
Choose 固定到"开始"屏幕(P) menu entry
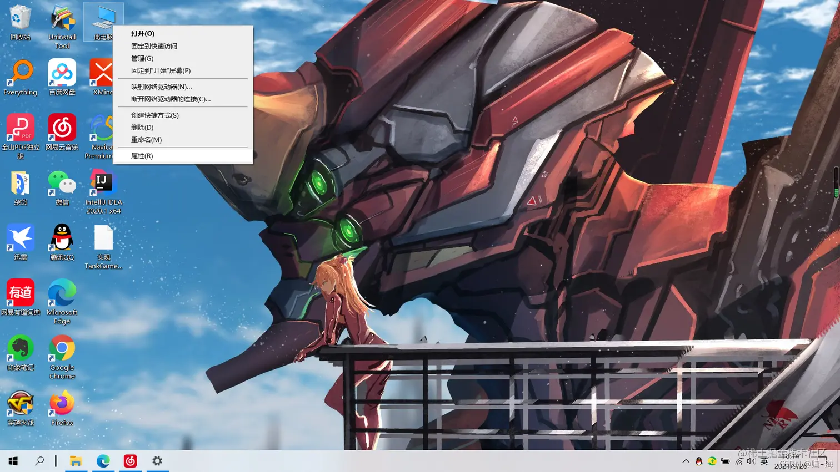(x=183, y=70)
